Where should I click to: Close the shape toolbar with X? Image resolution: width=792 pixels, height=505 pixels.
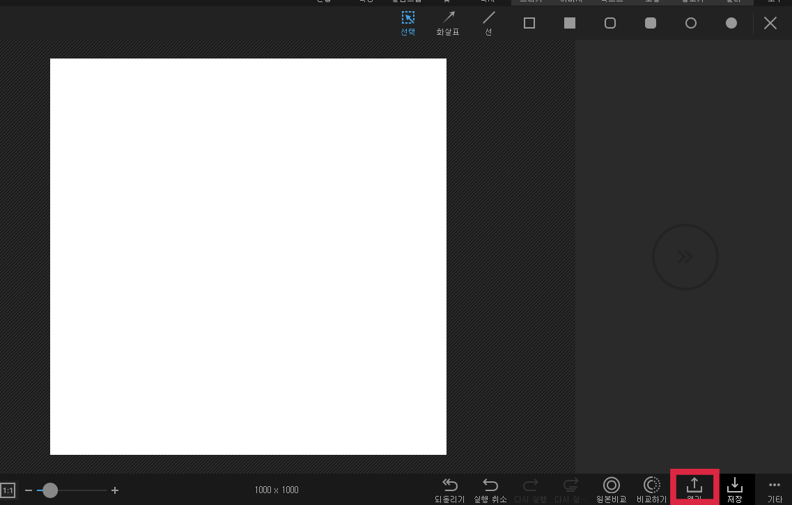[x=770, y=23]
